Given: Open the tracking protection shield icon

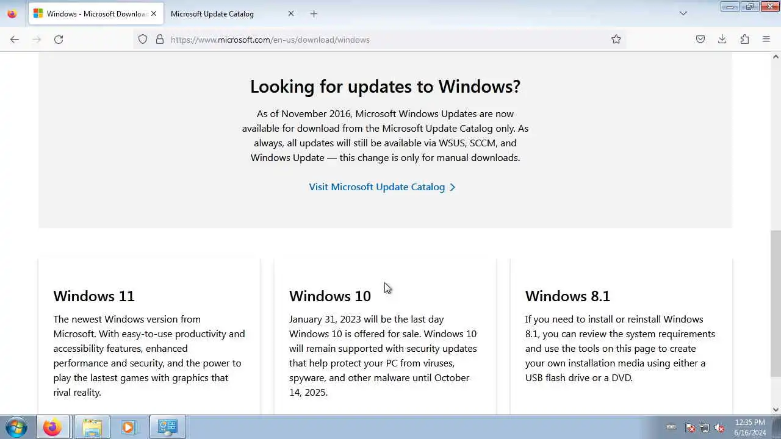Looking at the screenshot, I should (143, 40).
